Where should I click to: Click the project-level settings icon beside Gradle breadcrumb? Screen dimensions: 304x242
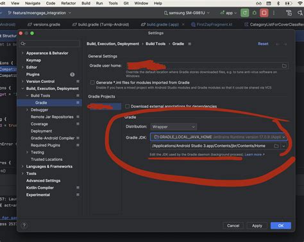[189, 44]
